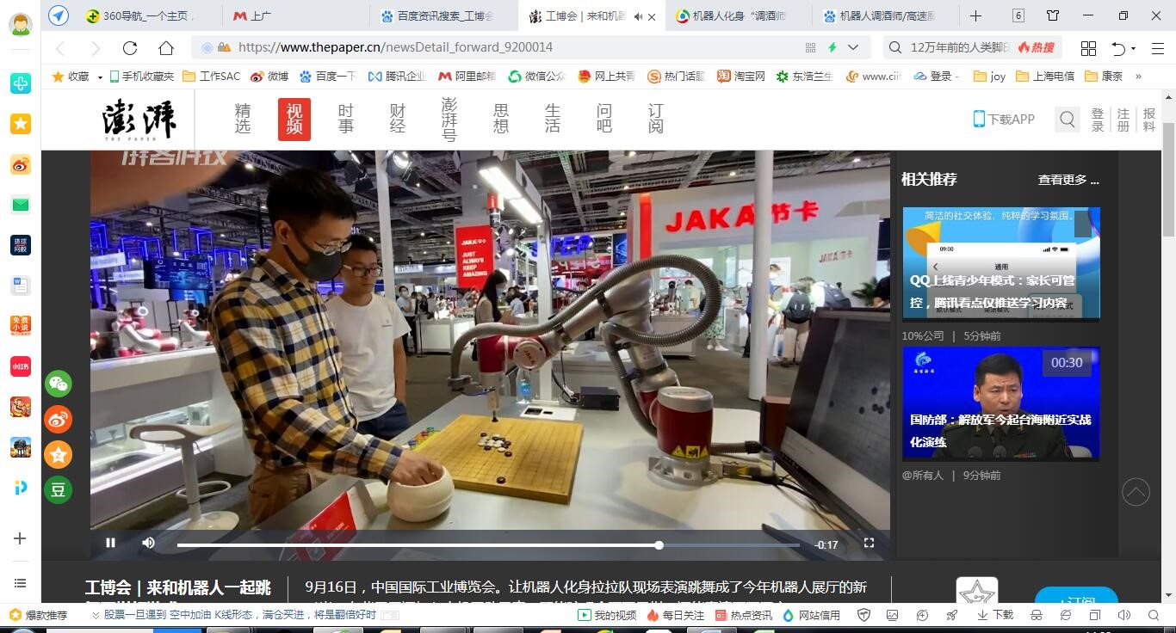Toggle browser sound in the bottom status bar
The width and height of the screenshot is (1176, 633).
coord(1123,615)
